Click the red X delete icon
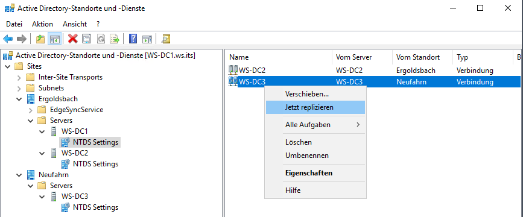This screenshot has height=217, width=523. click(x=73, y=39)
